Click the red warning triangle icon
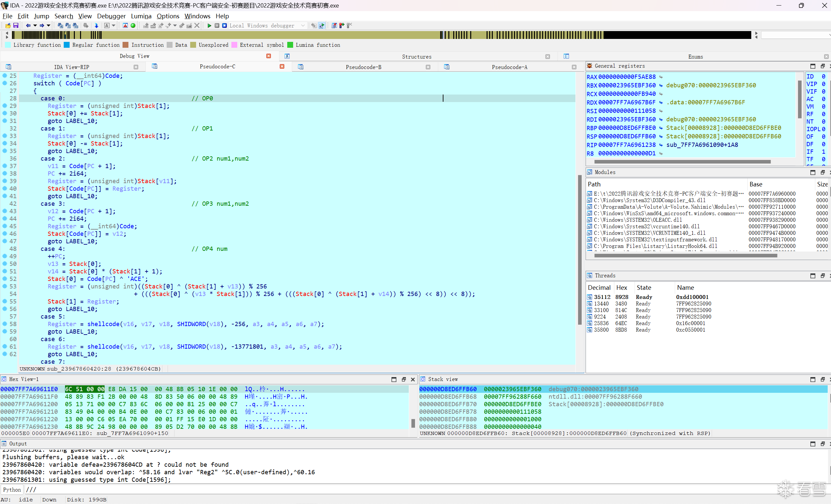The height and width of the screenshot is (504, 831). (125, 26)
